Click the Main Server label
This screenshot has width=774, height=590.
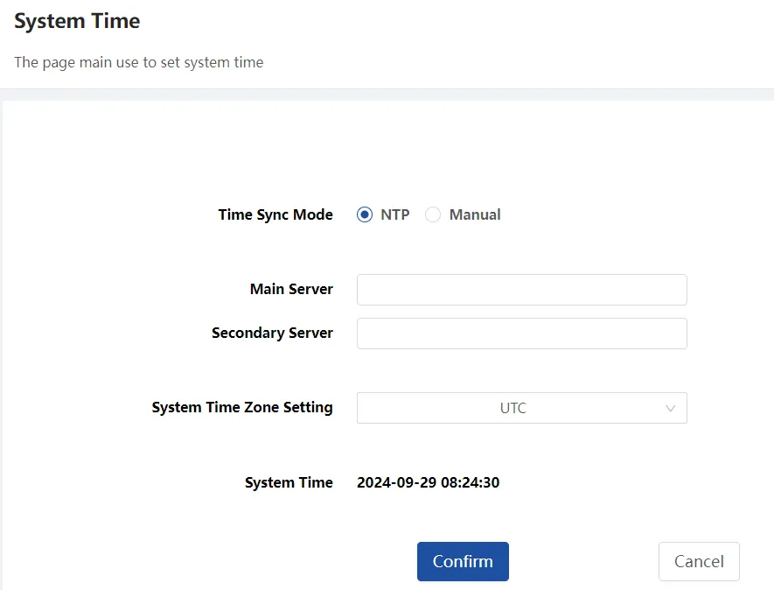(291, 289)
